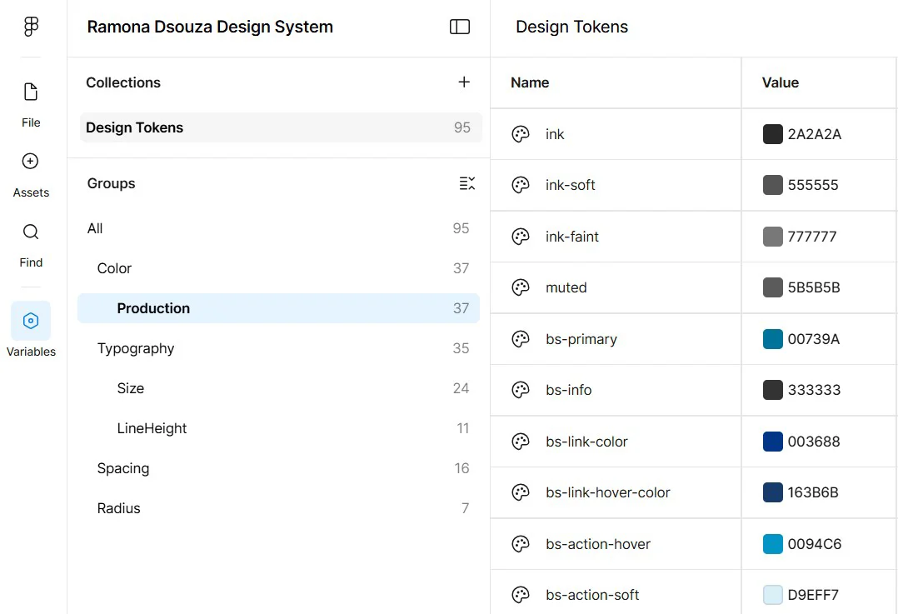Image resolution: width=898 pixels, height=614 pixels.
Task: Click the palette icon for bs-action-soft
Action: pyautogui.click(x=521, y=595)
